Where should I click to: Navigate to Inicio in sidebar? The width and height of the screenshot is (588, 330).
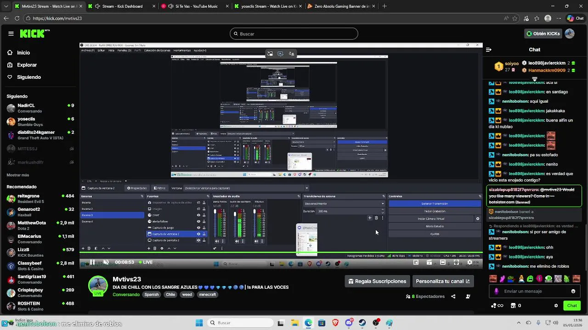[x=19, y=53]
